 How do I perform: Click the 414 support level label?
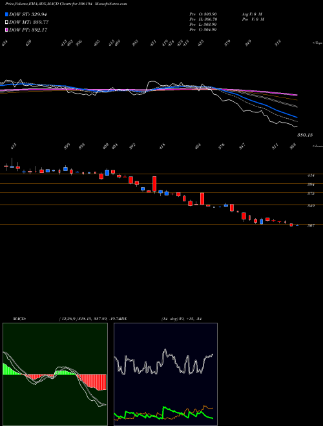311,176
